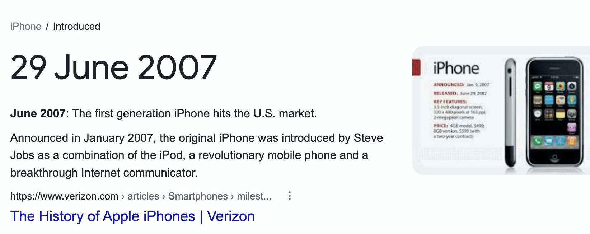Click the green SMS icon on iPhone screen
This screenshot has width=590, height=234.
[x=538, y=87]
